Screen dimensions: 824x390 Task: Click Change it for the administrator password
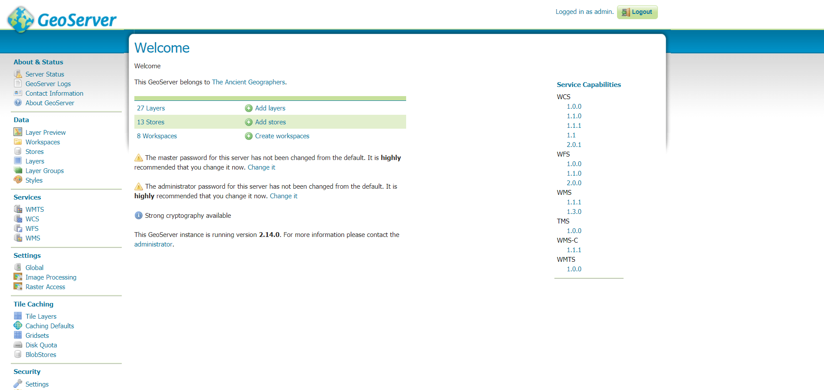click(x=284, y=196)
